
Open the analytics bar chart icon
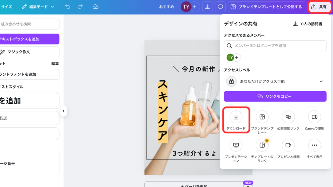coord(207,7)
